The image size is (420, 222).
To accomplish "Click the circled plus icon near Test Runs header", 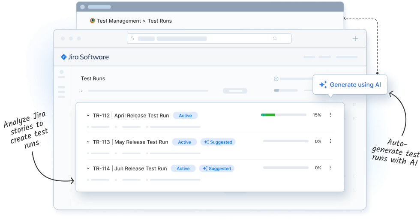I will (276, 79).
